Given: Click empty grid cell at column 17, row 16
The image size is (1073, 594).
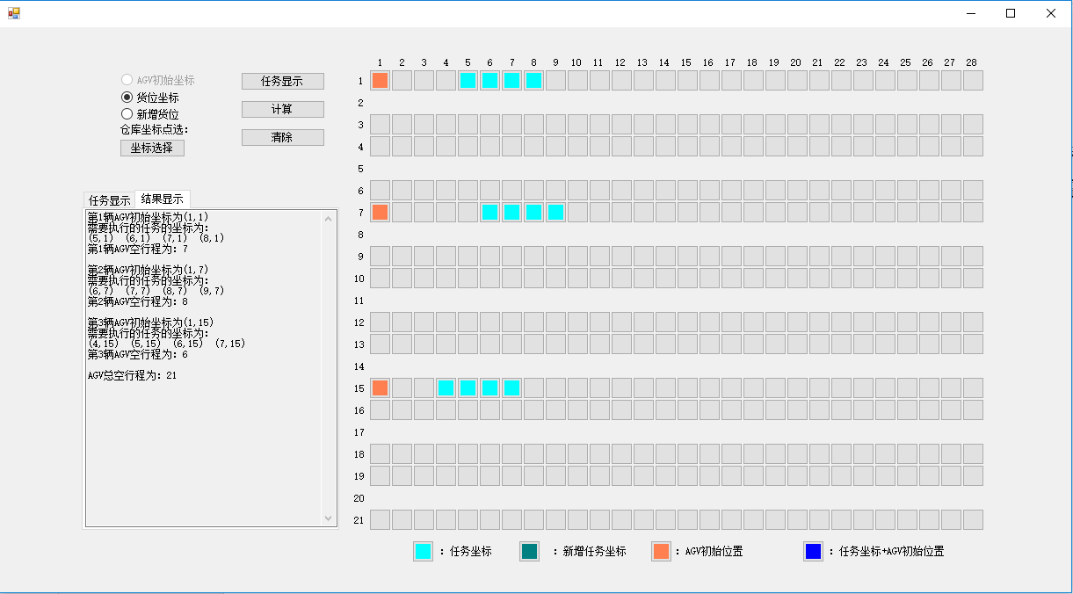Looking at the screenshot, I should click(x=731, y=409).
